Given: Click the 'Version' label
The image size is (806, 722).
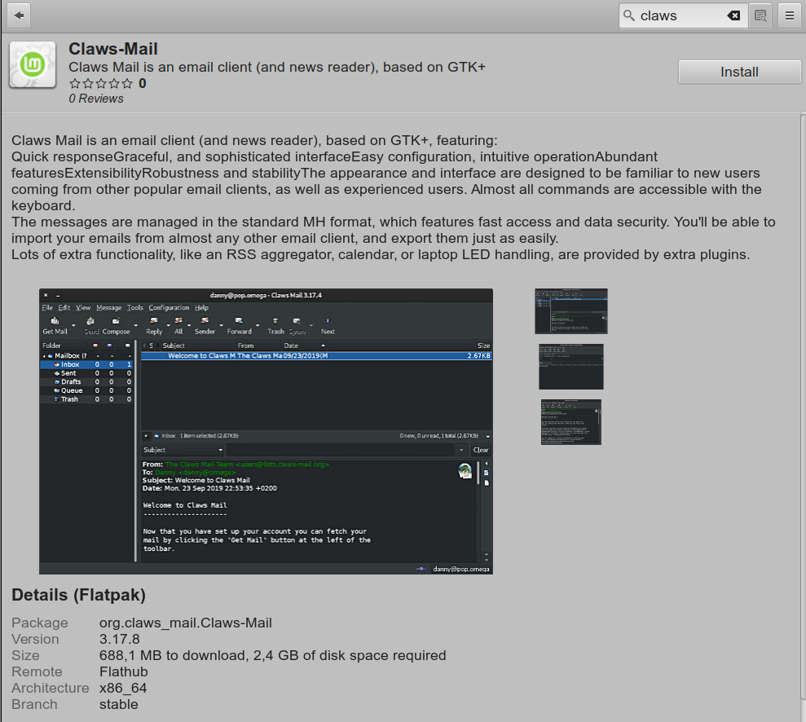Looking at the screenshot, I should click(35, 639).
